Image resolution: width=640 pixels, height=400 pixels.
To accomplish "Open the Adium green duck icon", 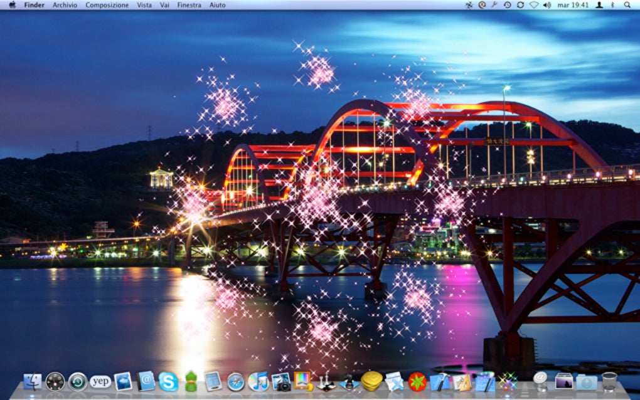I will click(x=191, y=382).
